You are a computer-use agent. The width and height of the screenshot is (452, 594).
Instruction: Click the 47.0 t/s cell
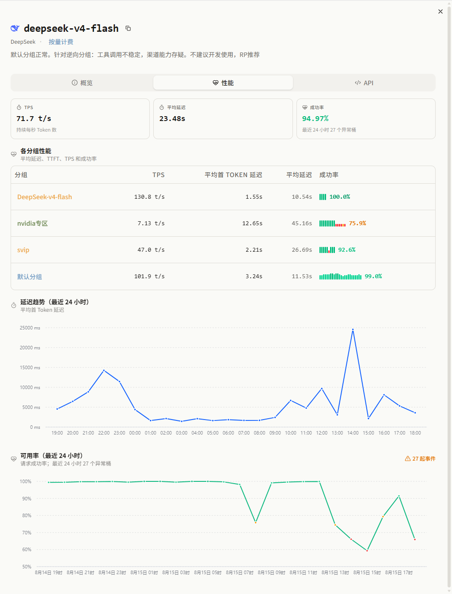click(151, 250)
